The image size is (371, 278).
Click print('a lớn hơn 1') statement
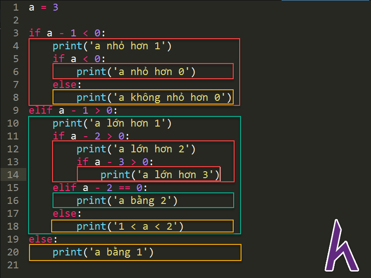[112, 123]
